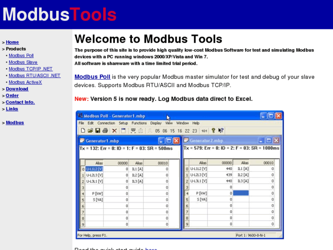Image resolution: width=333 pixels, height=250 pixels.
Task: Select function 06 toolbar button
Action: click(165, 131)
